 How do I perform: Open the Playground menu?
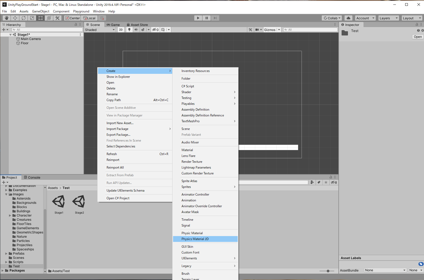[81, 11]
